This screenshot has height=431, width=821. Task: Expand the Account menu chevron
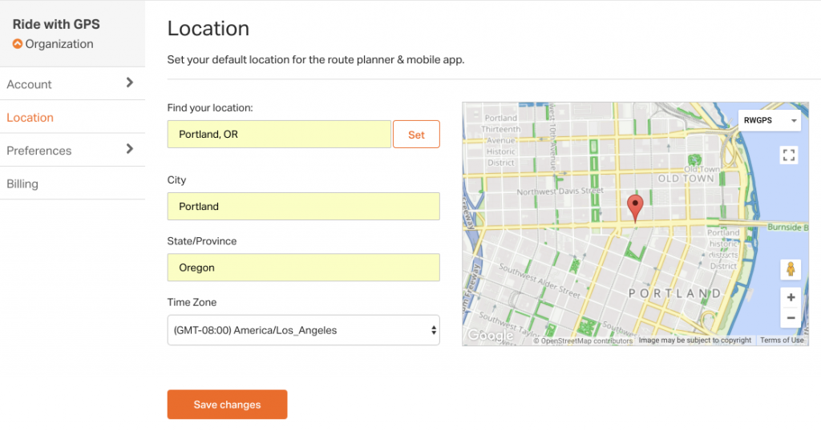point(129,83)
